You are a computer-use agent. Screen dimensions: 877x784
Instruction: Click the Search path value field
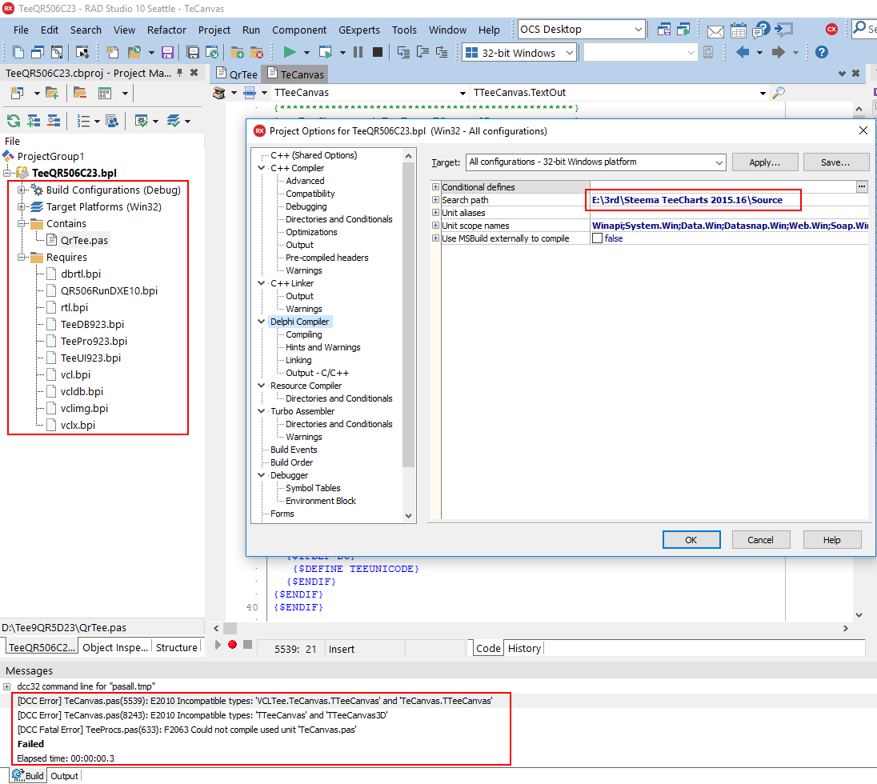[x=729, y=200]
